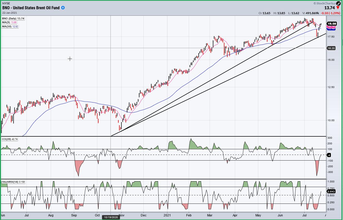
Task: Click the 300 label on the CCI scale
Action: click(x=330, y=138)
